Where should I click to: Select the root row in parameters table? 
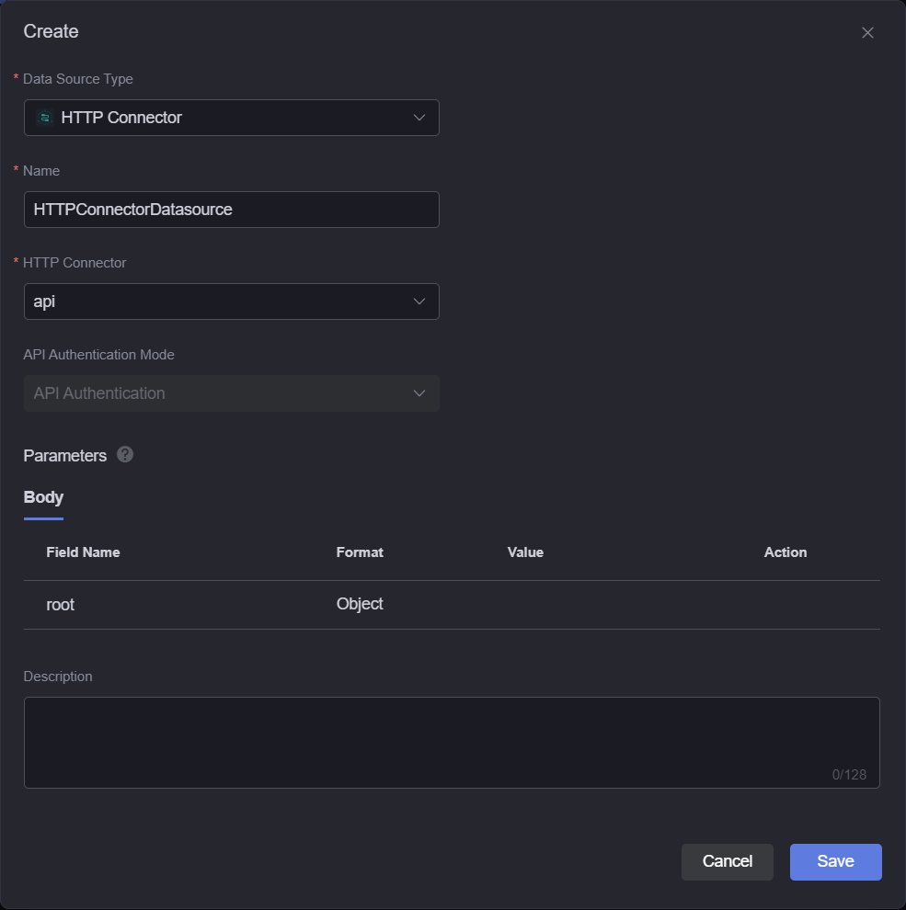click(452, 605)
